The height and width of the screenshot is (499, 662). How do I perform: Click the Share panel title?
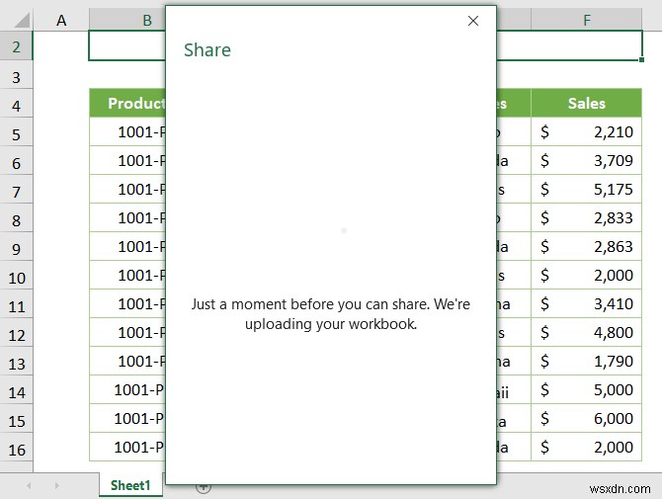tap(207, 50)
